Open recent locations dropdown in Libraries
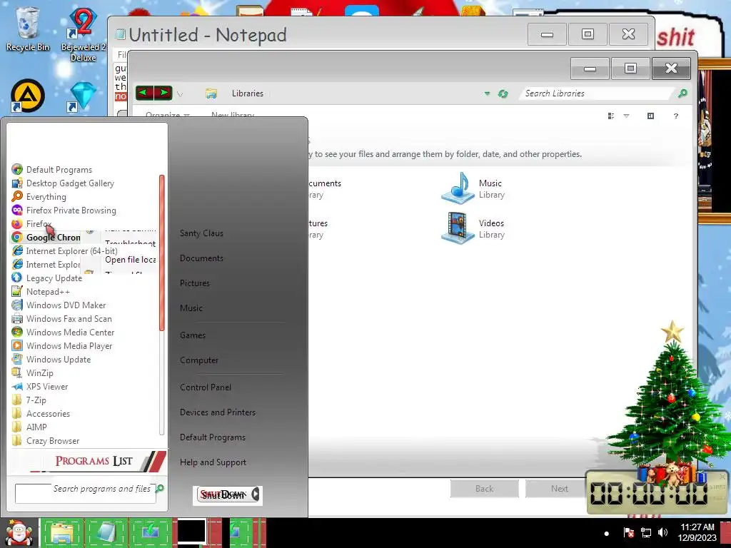731x548 pixels. click(180, 93)
